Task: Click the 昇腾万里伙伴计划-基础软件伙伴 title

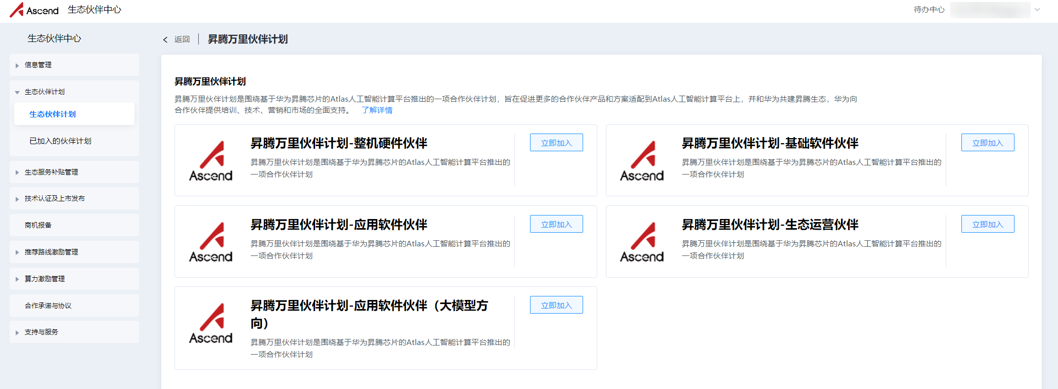Action: pos(770,143)
